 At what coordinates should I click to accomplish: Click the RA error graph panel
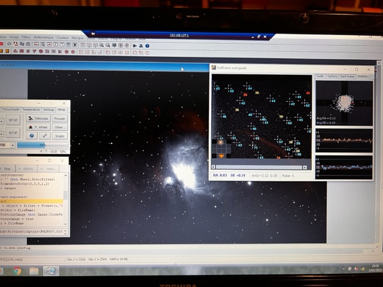344,141
